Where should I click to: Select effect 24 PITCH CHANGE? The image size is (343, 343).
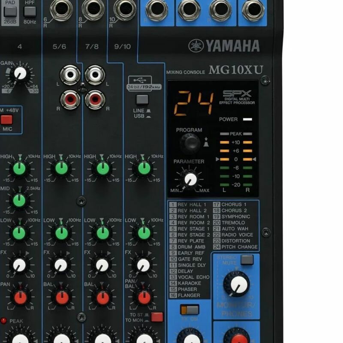[x=235, y=247]
